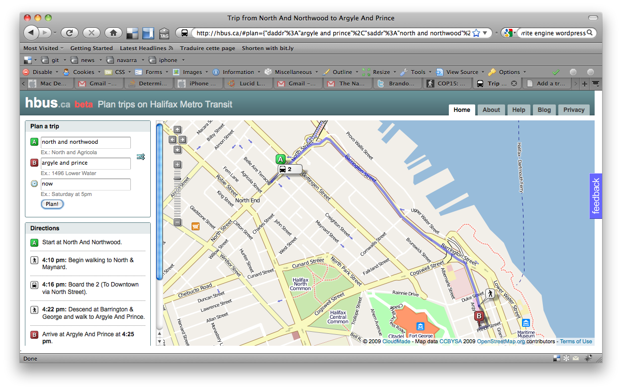Go back with the browser Back arrow
The image size is (622, 390).
[x=31, y=33]
